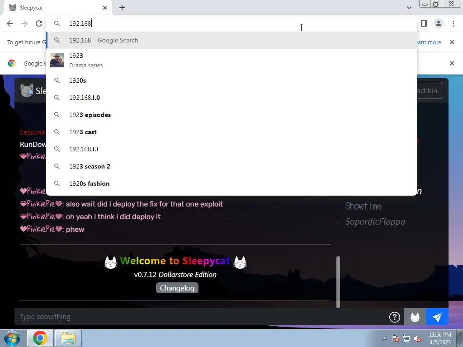Viewport: 463px width, 347px height.
Task: Toggle the browser side panel
Action: pos(424,23)
